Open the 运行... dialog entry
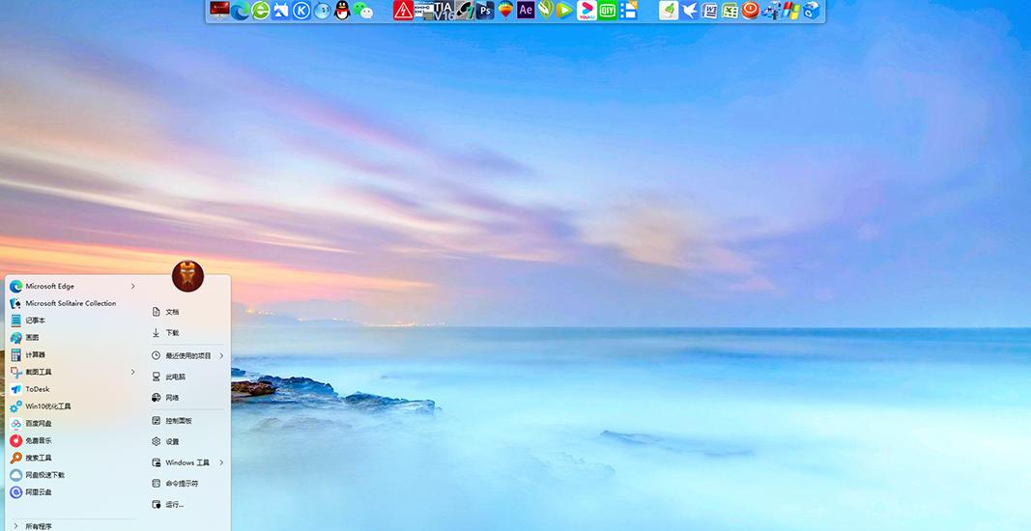Viewport: 1031px width, 531px height. click(x=174, y=504)
